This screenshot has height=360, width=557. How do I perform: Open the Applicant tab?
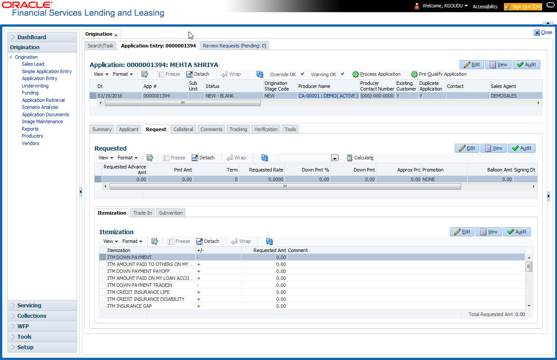(129, 129)
